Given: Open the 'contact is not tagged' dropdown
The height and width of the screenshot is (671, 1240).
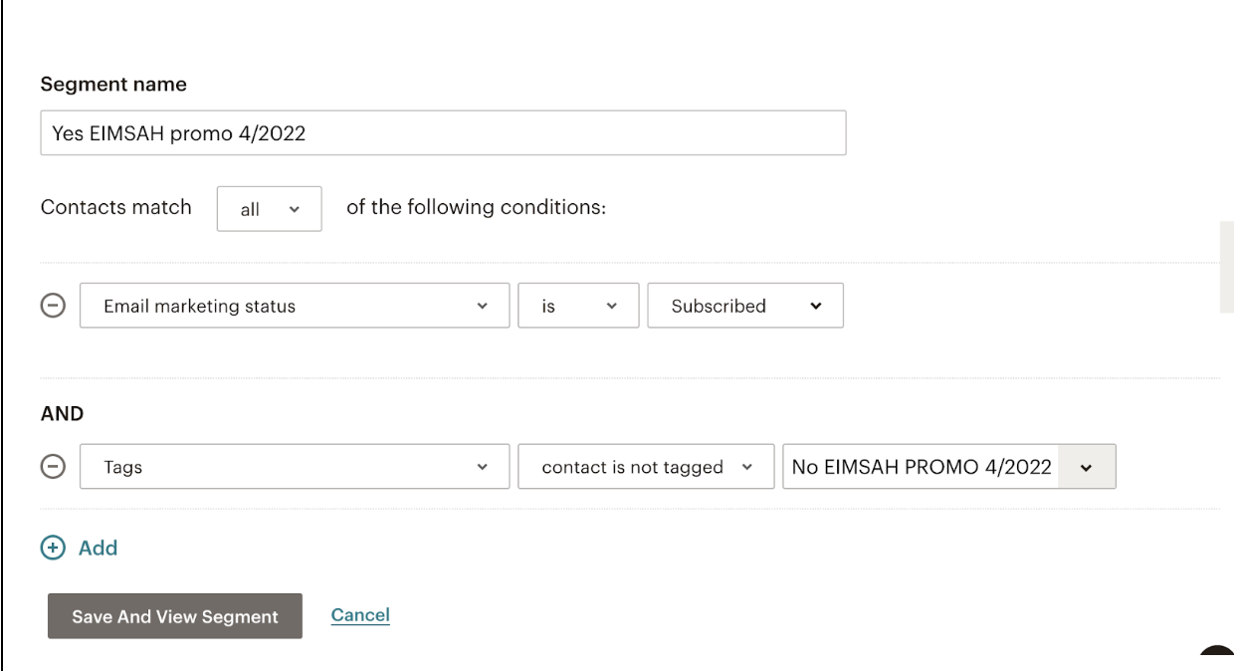Looking at the screenshot, I should coord(646,466).
